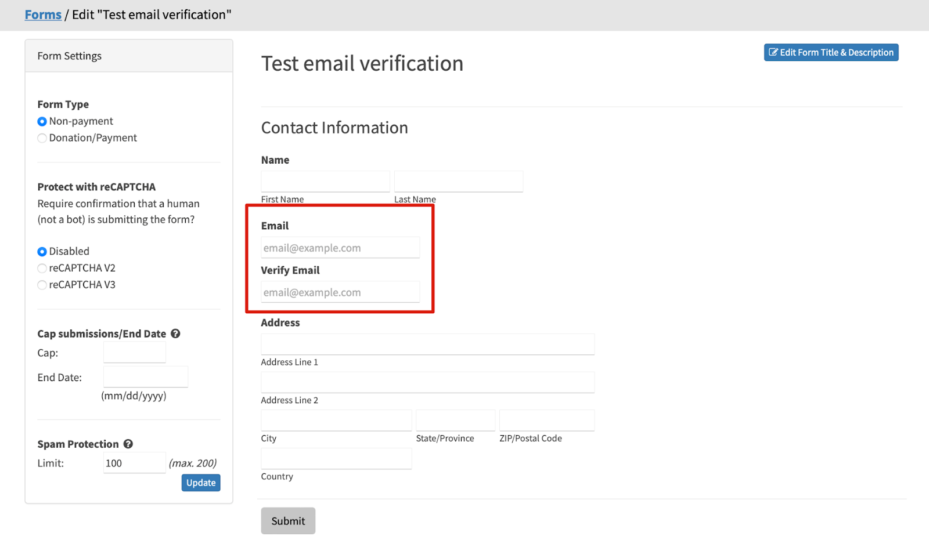Open the Forms breadcrumb link
Screen dimensions: 929x547
pos(43,15)
